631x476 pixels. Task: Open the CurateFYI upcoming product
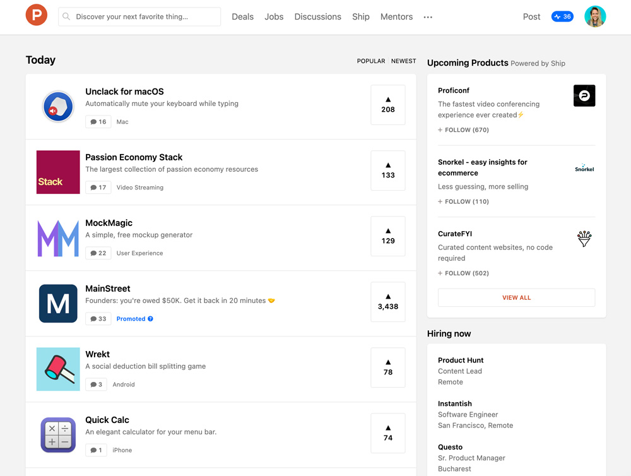pos(455,234)
